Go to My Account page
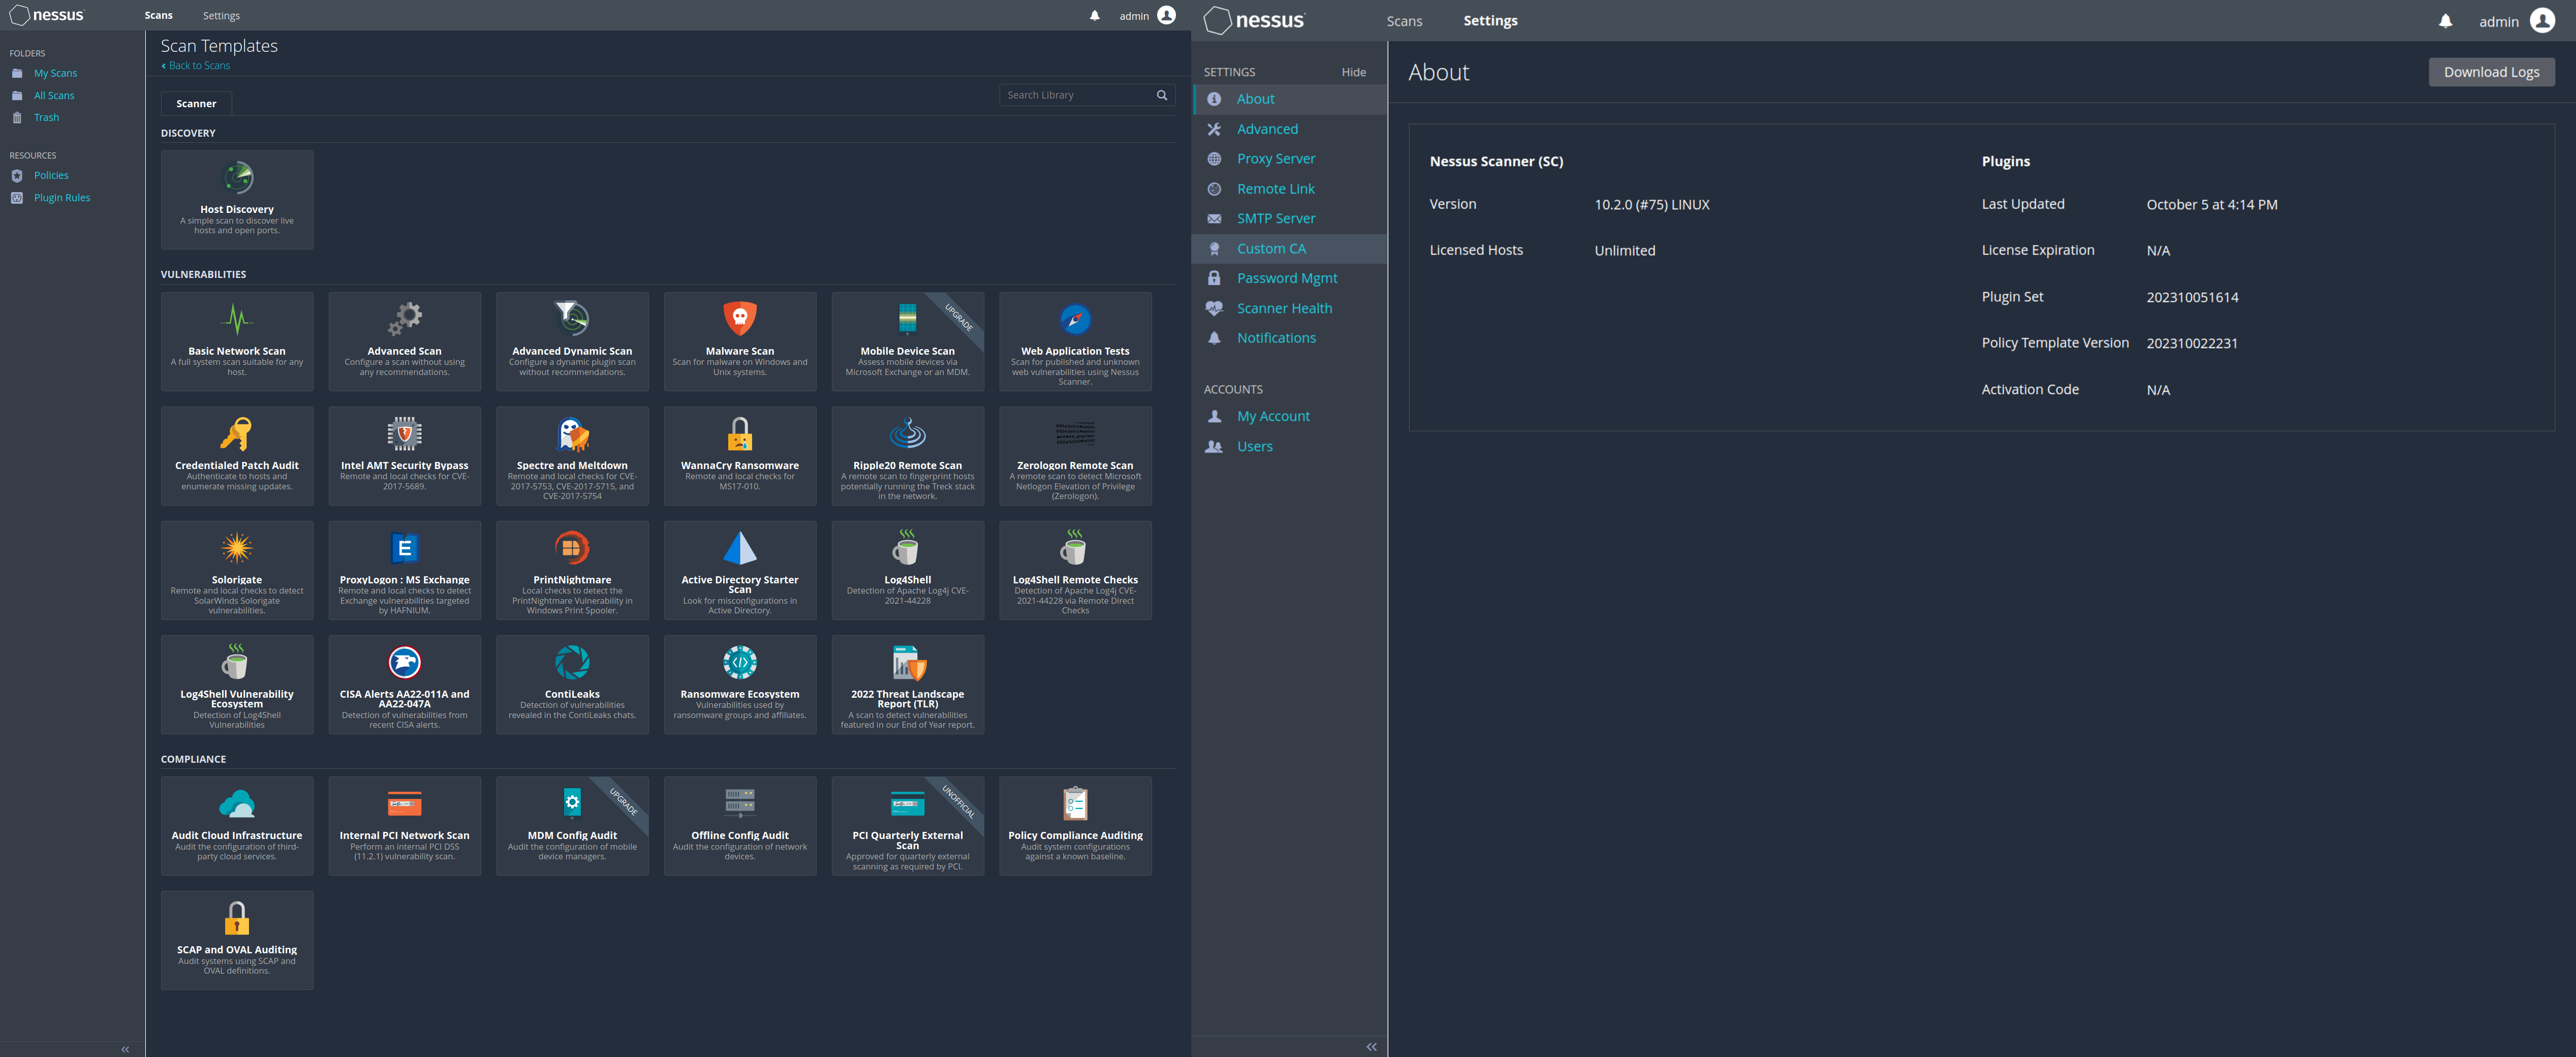 [x=1289, y=416]
